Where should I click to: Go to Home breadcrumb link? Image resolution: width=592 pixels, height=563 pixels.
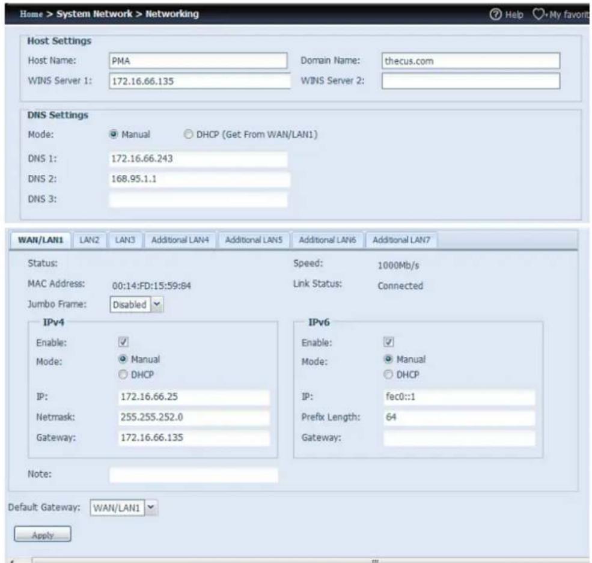click(31, 14)
